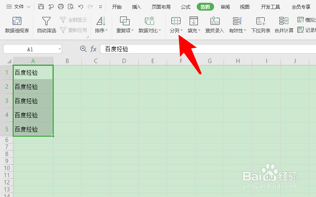Click cell A5 containing 百度经验
The height and width of the screenshot is (197, 316).
[33, 129]
